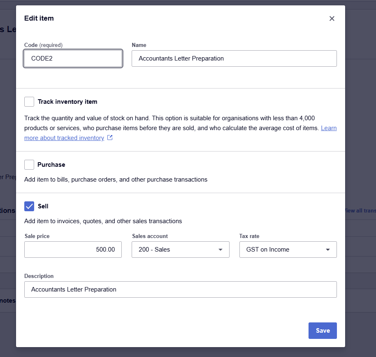The height and width of the screenshot is (357, 376).
Task: Close the Edit item dialog
Action: click(332, 19)
